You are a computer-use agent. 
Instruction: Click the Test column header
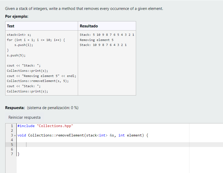[11, 26]
